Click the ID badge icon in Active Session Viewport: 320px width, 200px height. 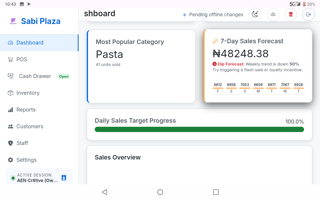64,178
